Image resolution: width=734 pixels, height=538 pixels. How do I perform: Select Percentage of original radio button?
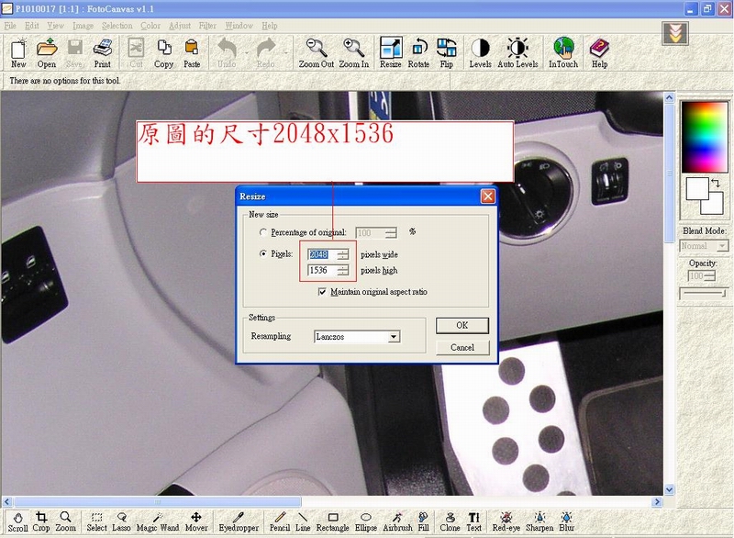coord(264,233)
